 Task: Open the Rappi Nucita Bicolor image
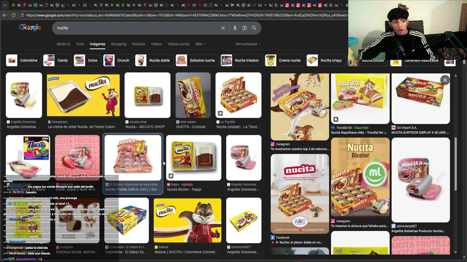point(194,158)
